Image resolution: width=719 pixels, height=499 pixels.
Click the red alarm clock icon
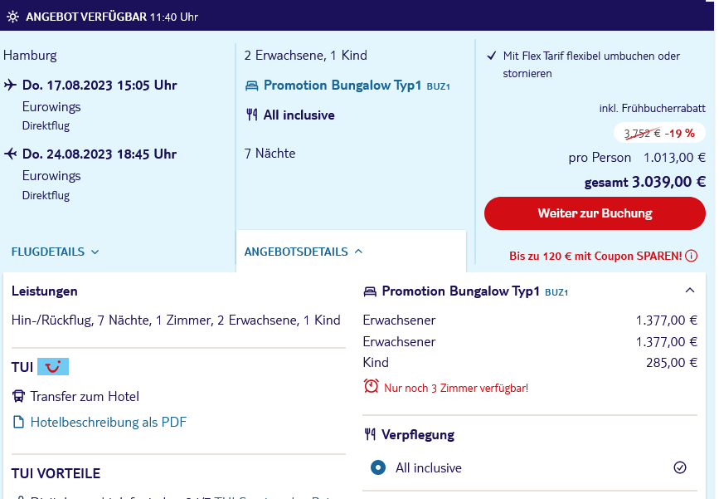tap(371, 386)
